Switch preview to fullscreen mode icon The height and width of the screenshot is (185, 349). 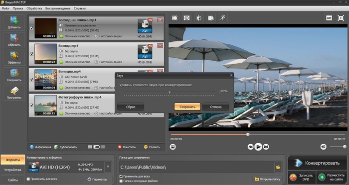341,18
